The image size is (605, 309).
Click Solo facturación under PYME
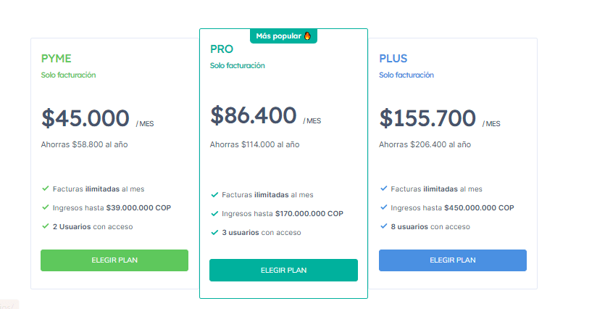tap(68, 75)
